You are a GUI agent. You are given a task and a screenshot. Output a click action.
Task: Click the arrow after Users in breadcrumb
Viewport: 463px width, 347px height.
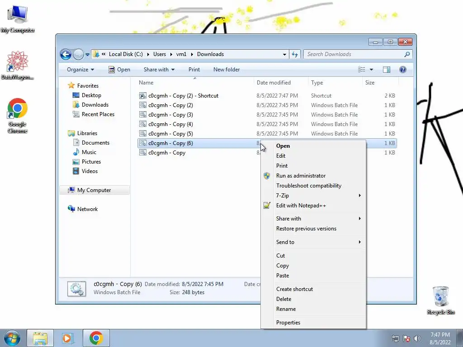click(171, 54)
